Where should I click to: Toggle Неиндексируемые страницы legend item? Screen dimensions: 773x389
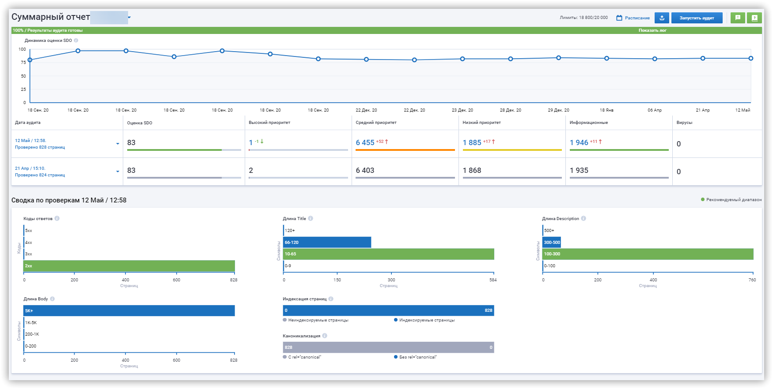[x=316, y=320]
